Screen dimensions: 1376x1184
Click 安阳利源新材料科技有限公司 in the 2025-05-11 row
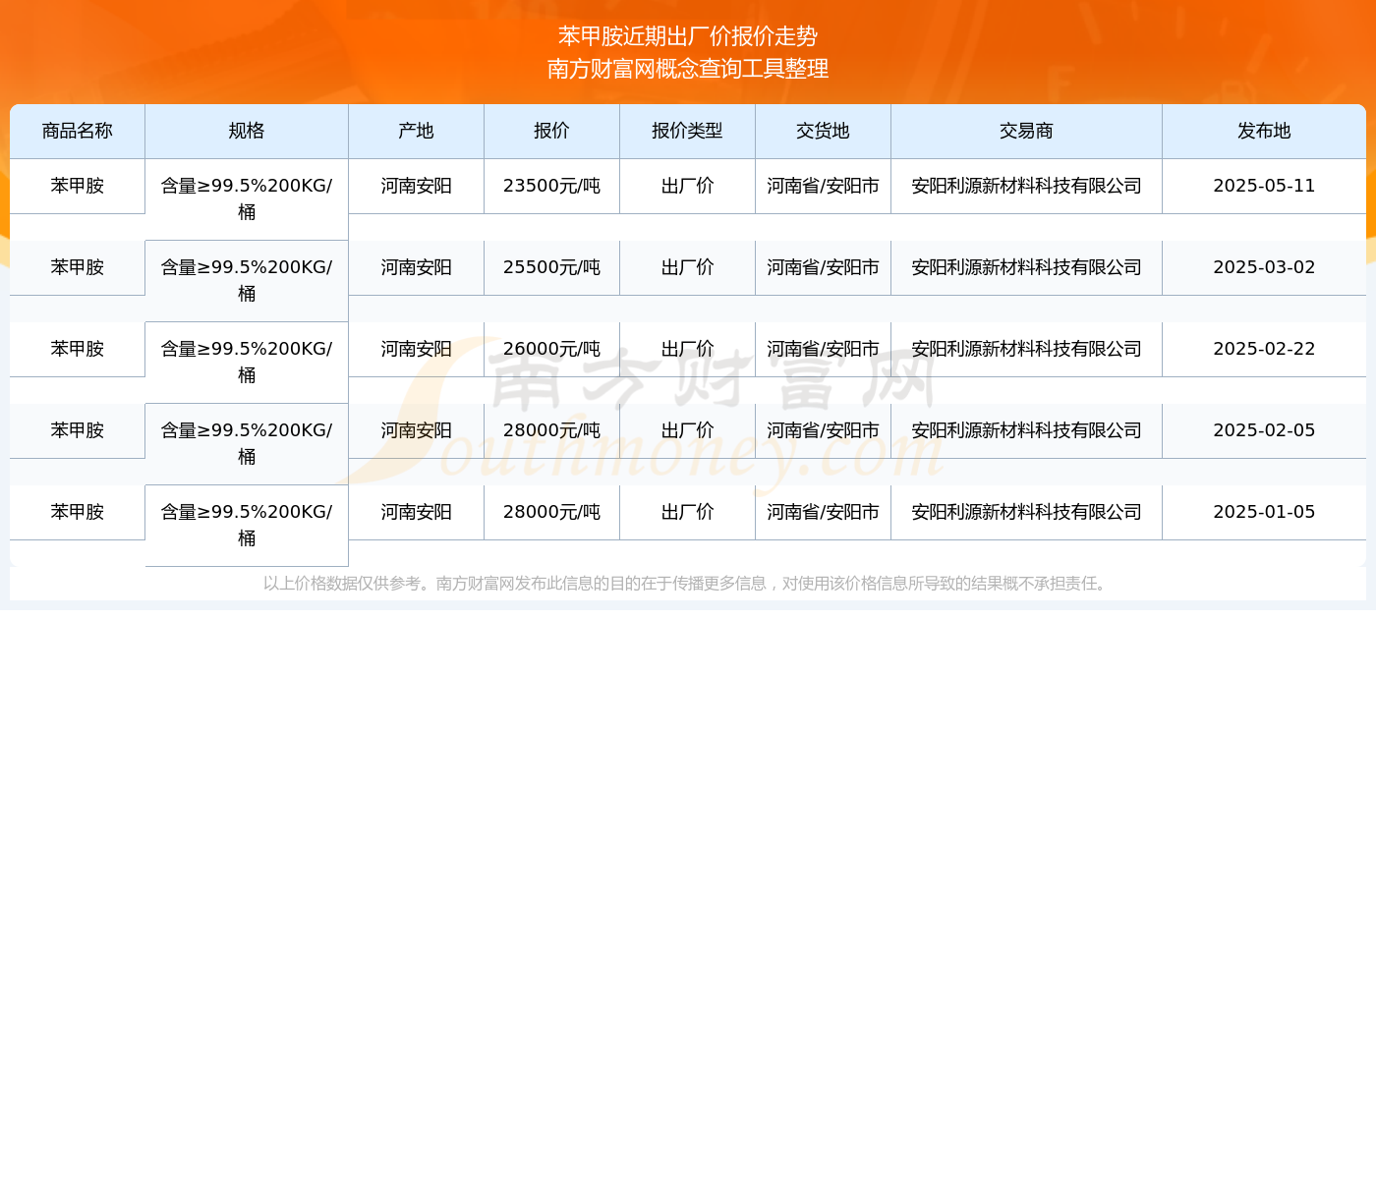pyautogui.click(x=1026, y=186)
